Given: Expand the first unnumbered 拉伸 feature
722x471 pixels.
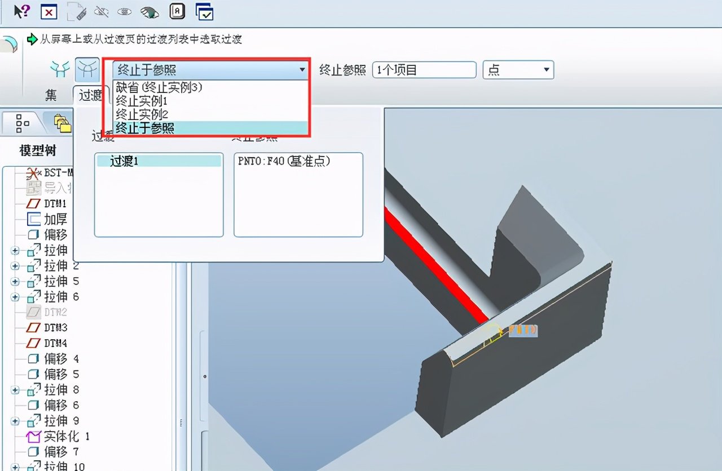Looking at the screenshot, I should point(15,250).
